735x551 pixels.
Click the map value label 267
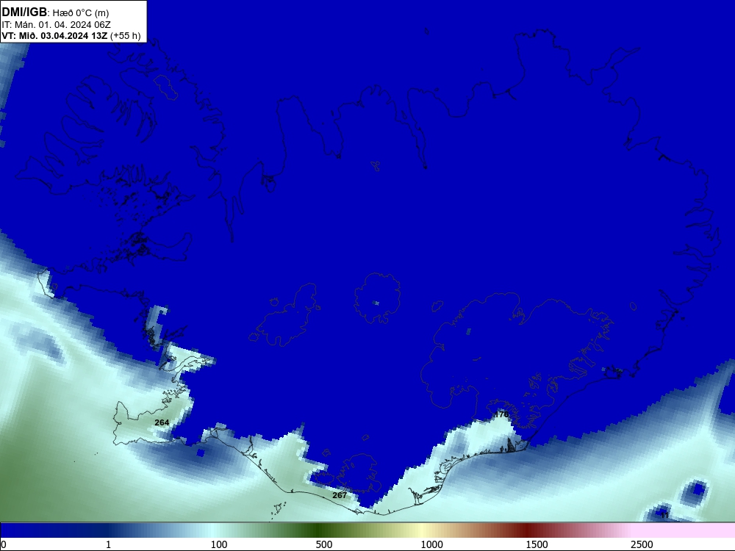tap(340, 495)
